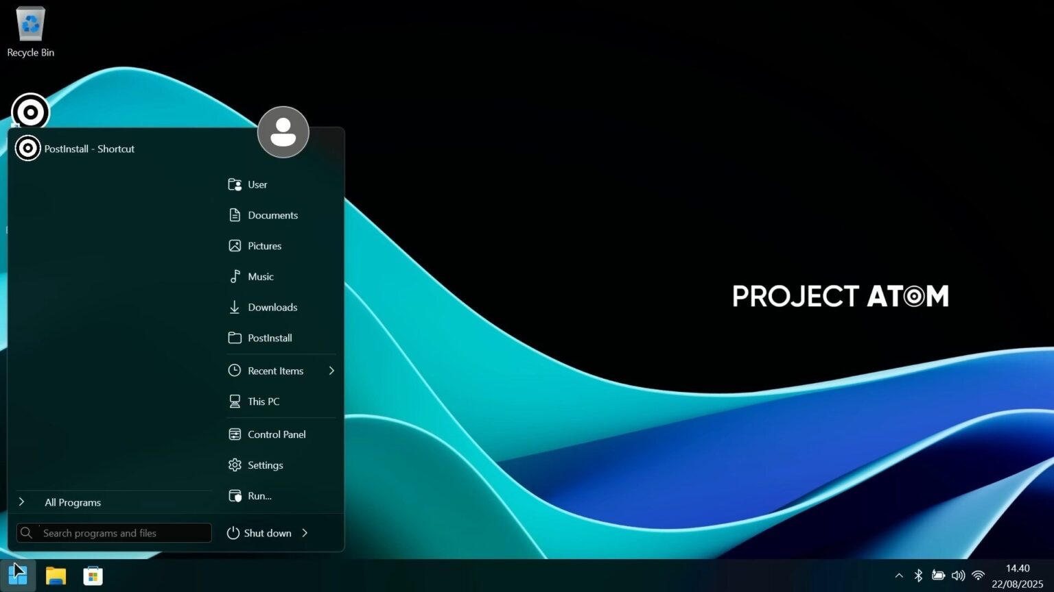The image size is (1054, 592).
Task: Click the Shut down button
Action: [x=267, y=532]
